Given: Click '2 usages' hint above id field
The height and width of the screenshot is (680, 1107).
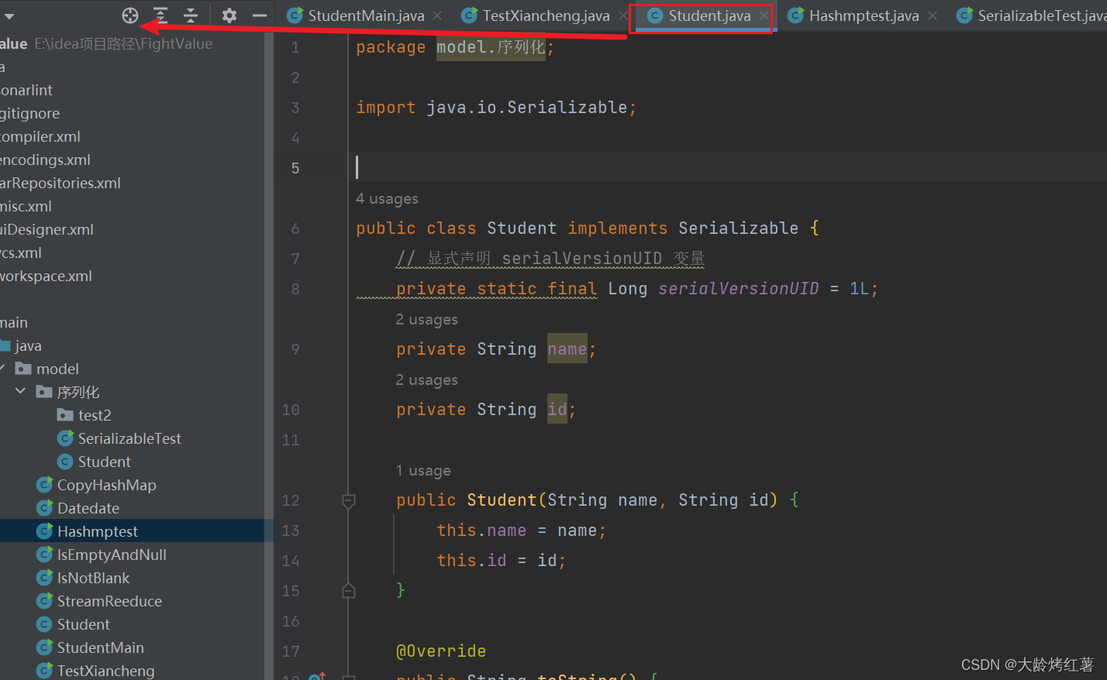Looking at the screenshot, I should (x=426, y=380).
